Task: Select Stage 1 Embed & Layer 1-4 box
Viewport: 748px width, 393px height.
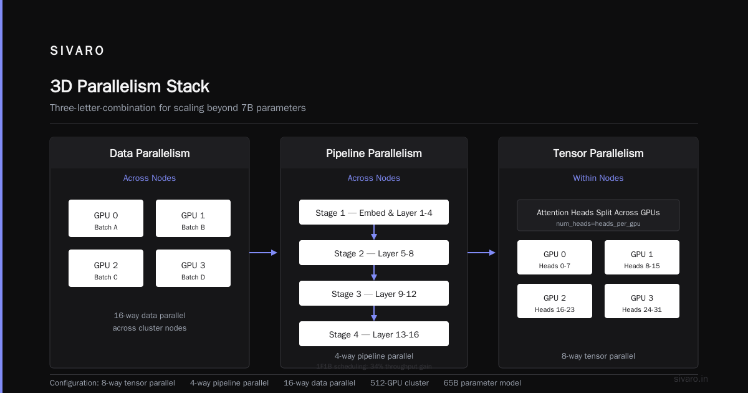Action: [x=374, y=212]
